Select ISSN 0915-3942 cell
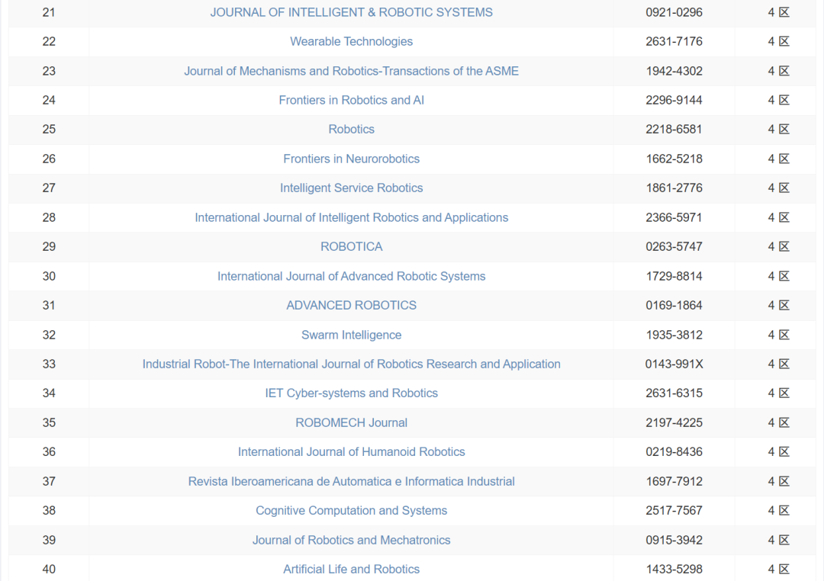The image size is (824, 581). 674,540
